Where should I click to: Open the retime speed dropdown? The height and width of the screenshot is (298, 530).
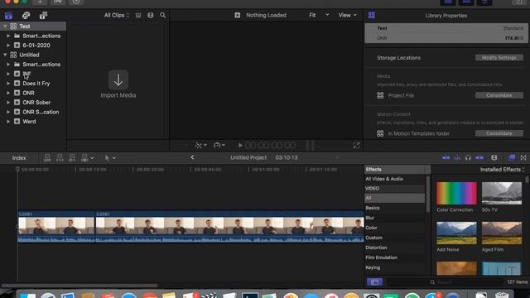tap(219, 146)
